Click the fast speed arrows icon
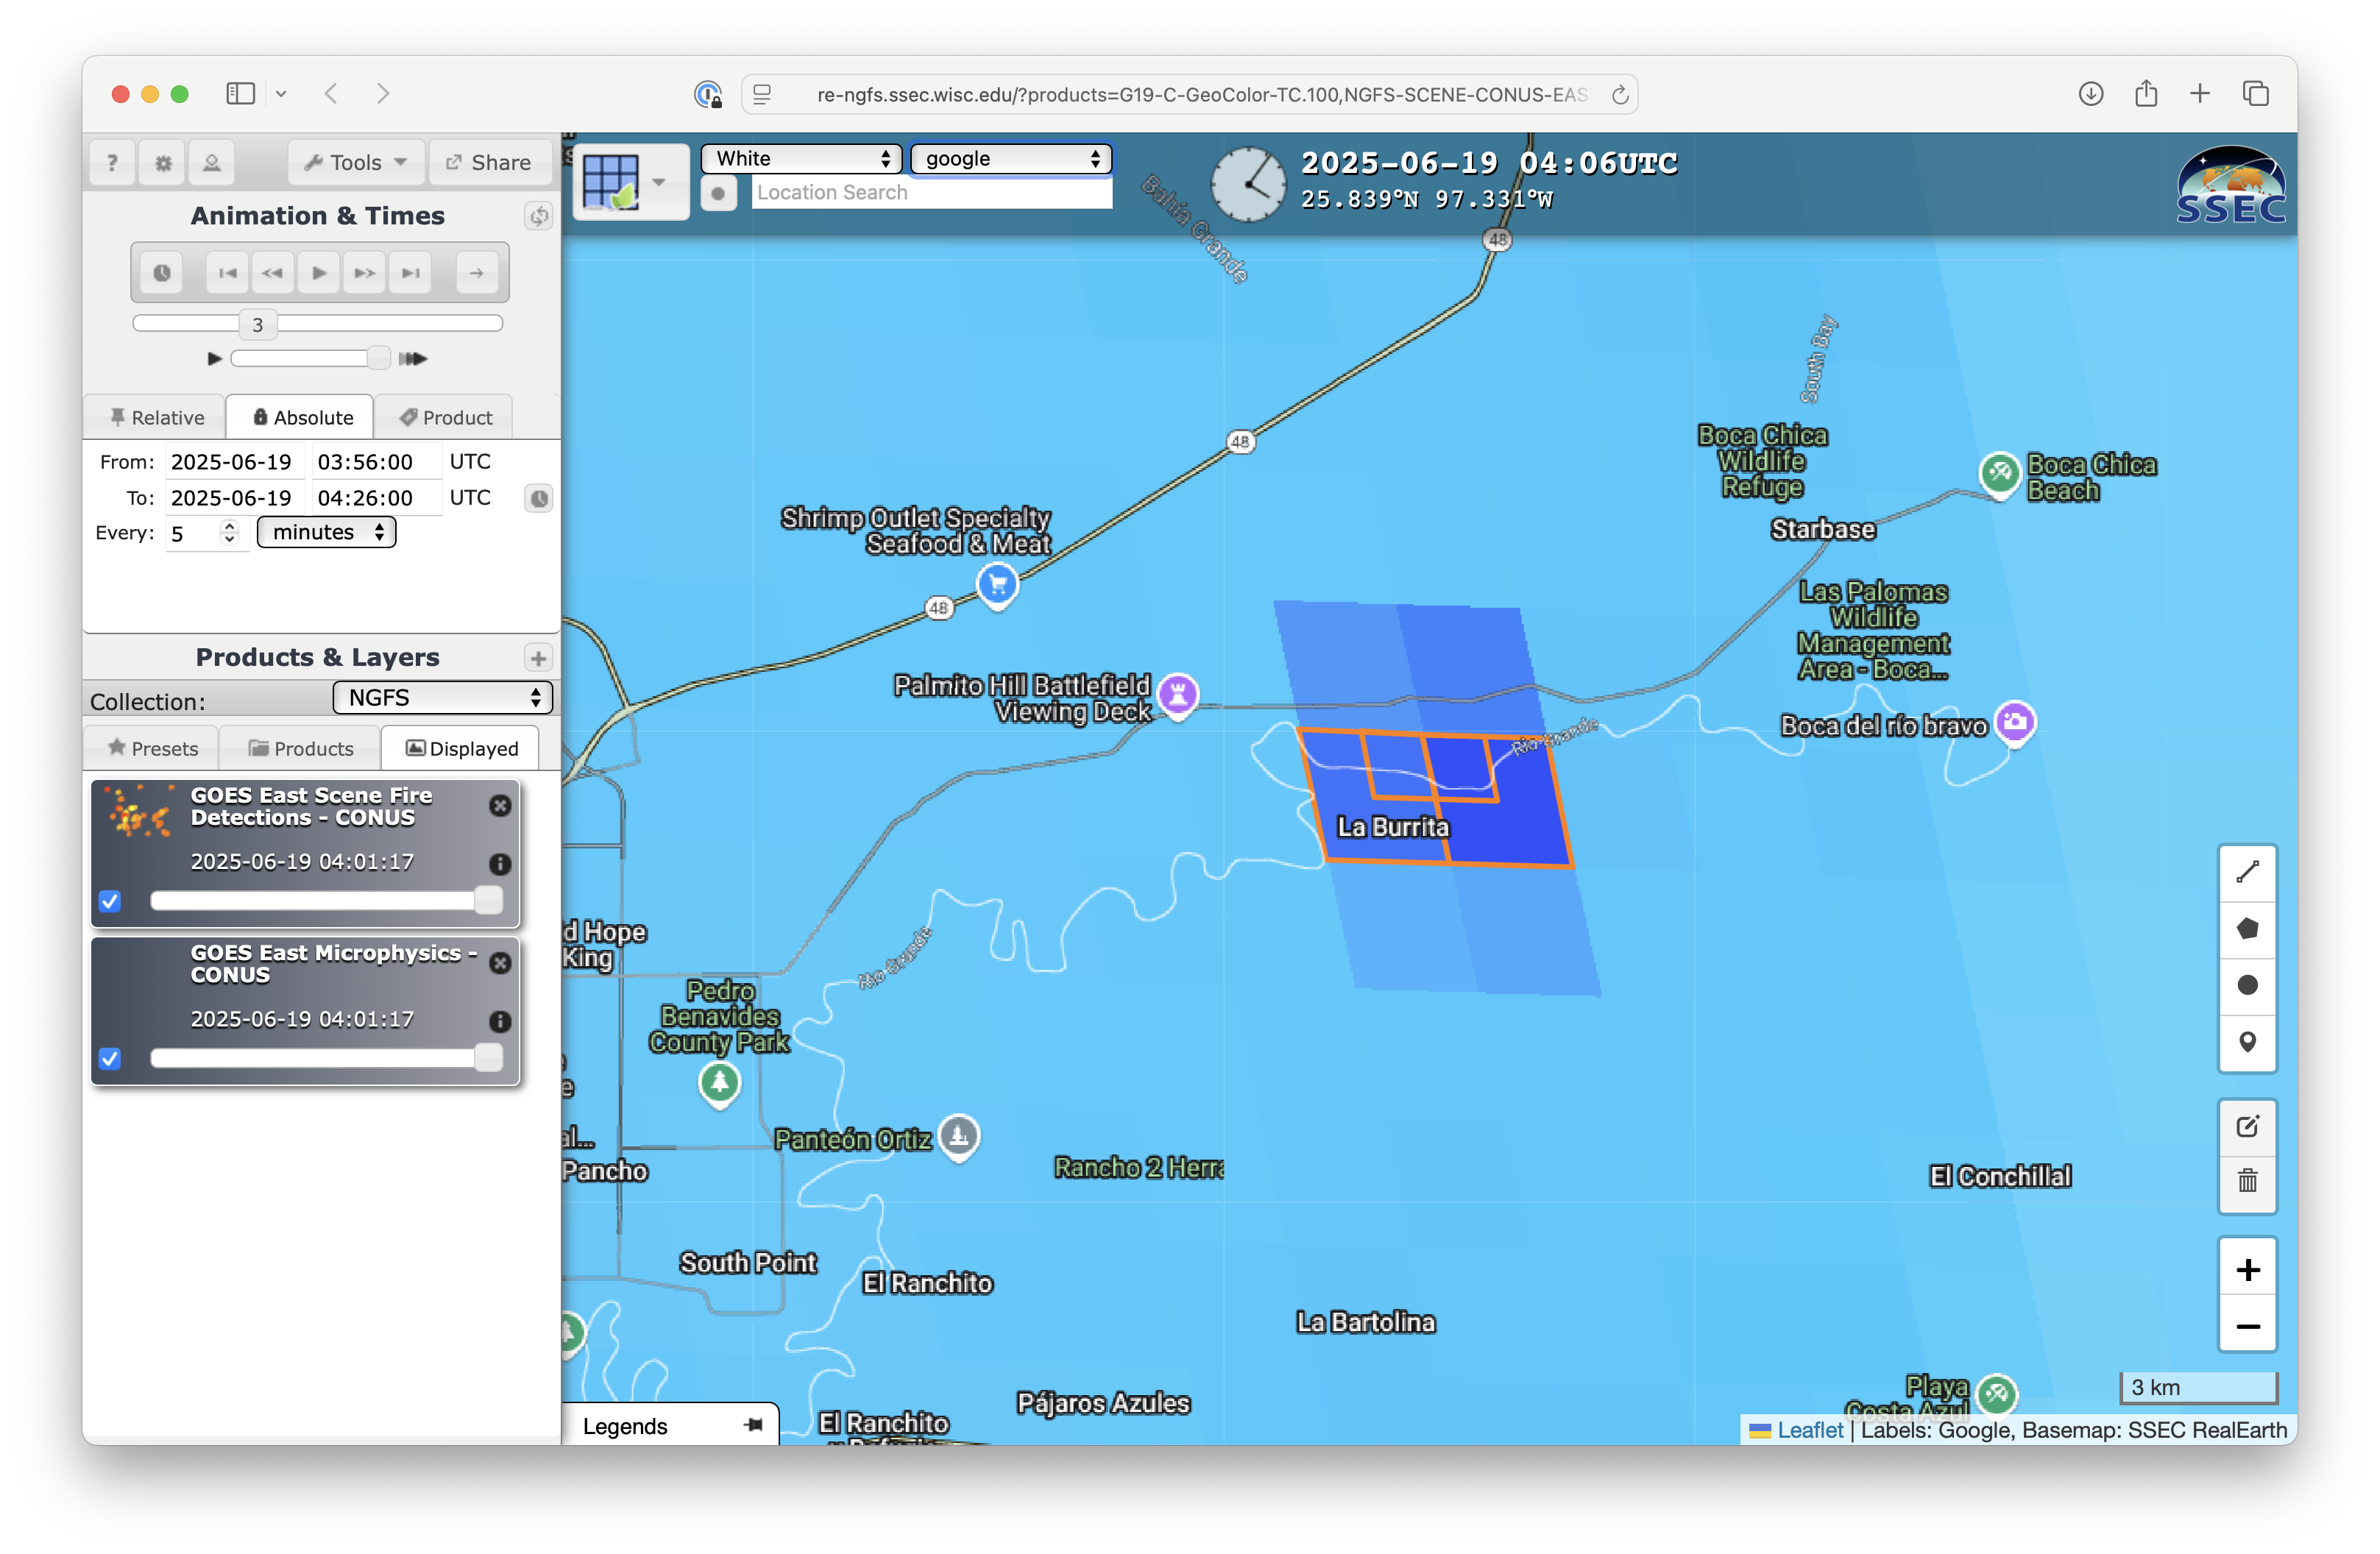 point(412,358)
